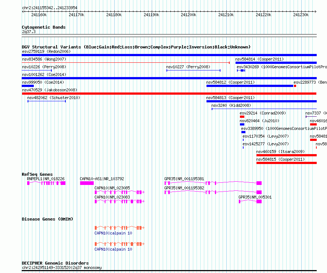327x273 pixels.
Task: Select esv3389950 1000Genomes variant label
Action: click(x=284, y=128)
